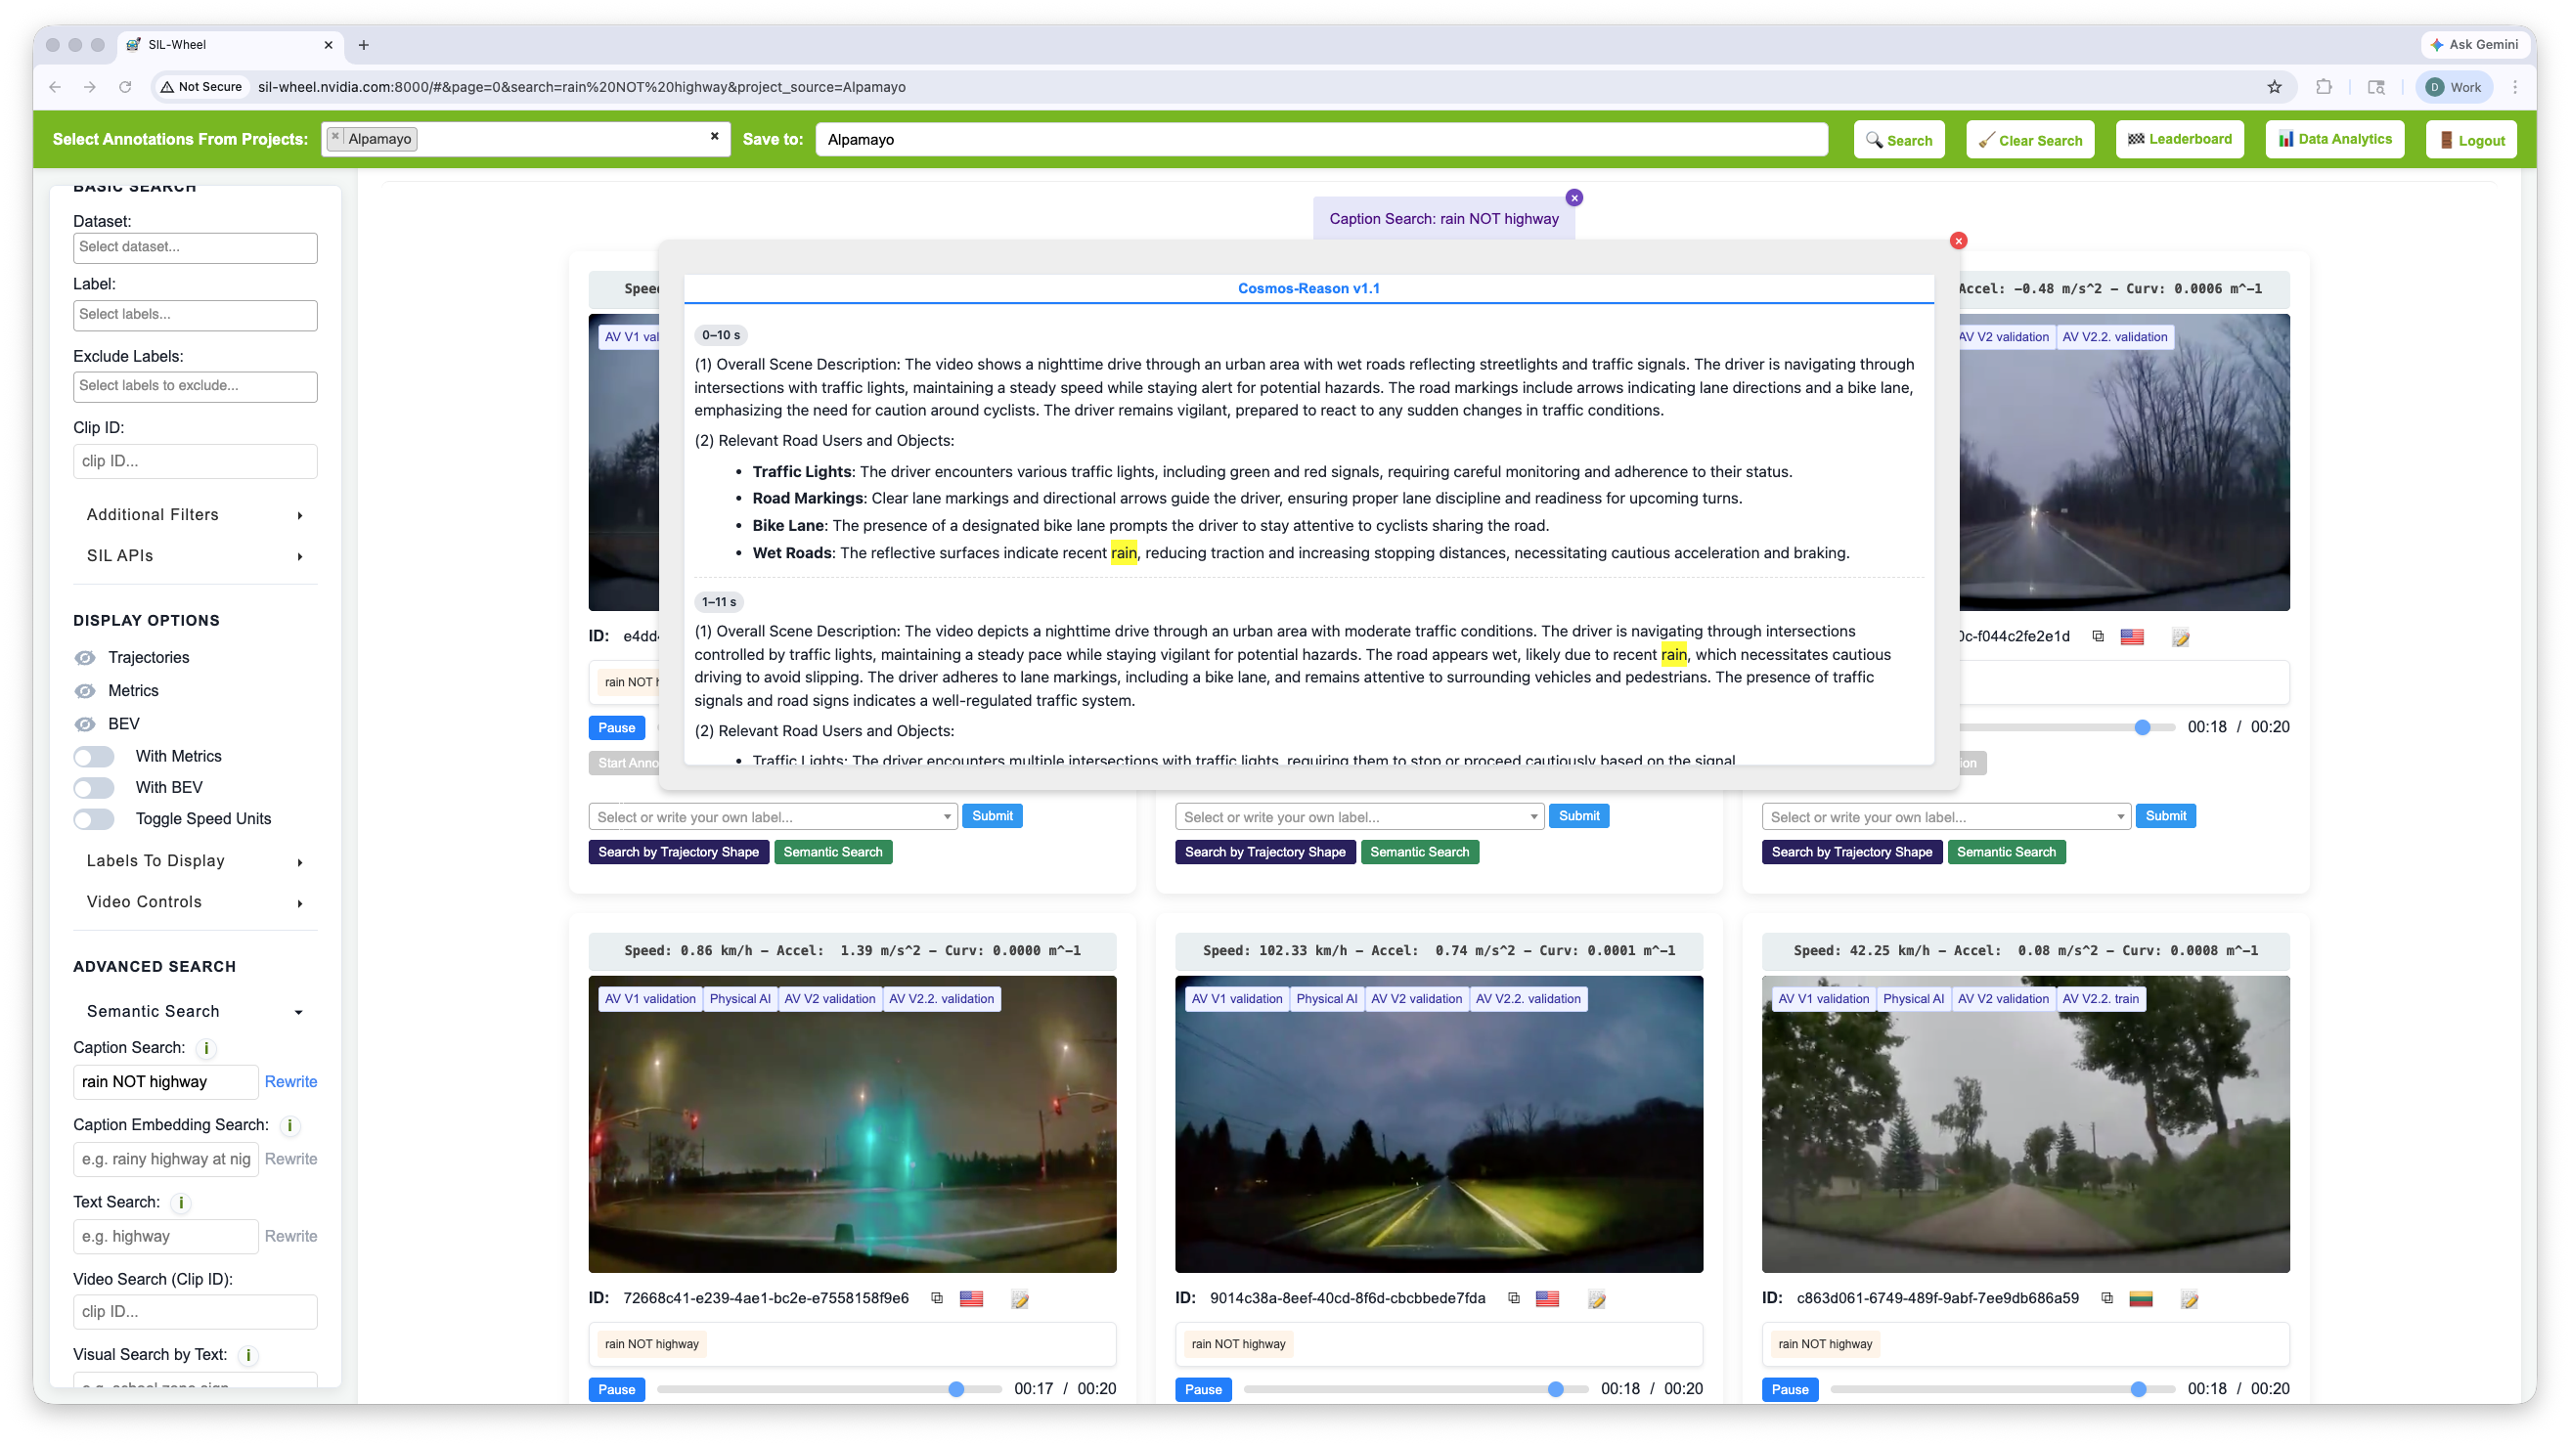Image resolution: width=2570 pixels, height=1445 pixels.
Task: Open the label combo box in the third card
Action: click(1945, 816)
